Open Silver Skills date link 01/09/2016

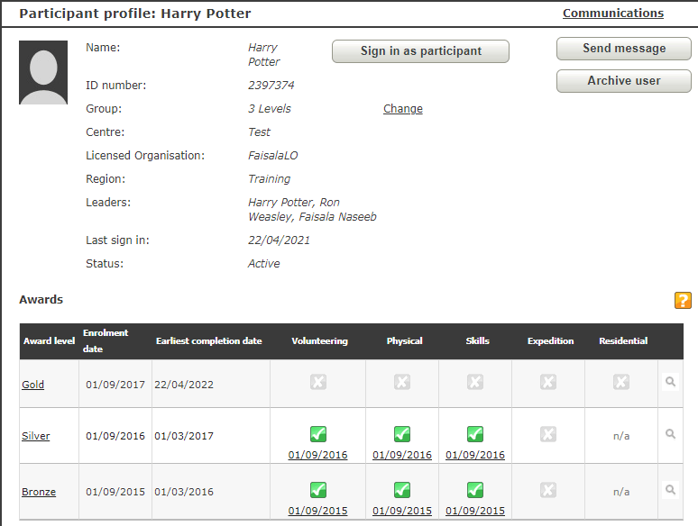pyautogui.click(x=475, y=455)
